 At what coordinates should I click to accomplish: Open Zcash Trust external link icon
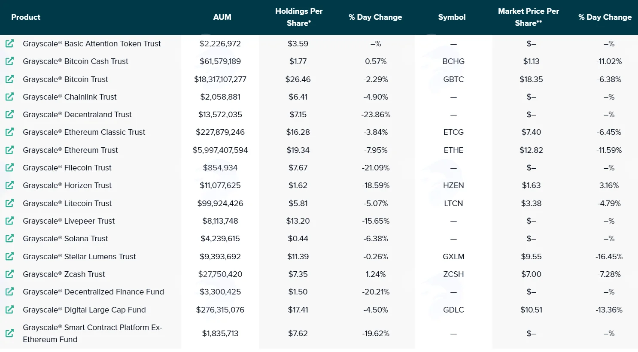pos(9,274)
